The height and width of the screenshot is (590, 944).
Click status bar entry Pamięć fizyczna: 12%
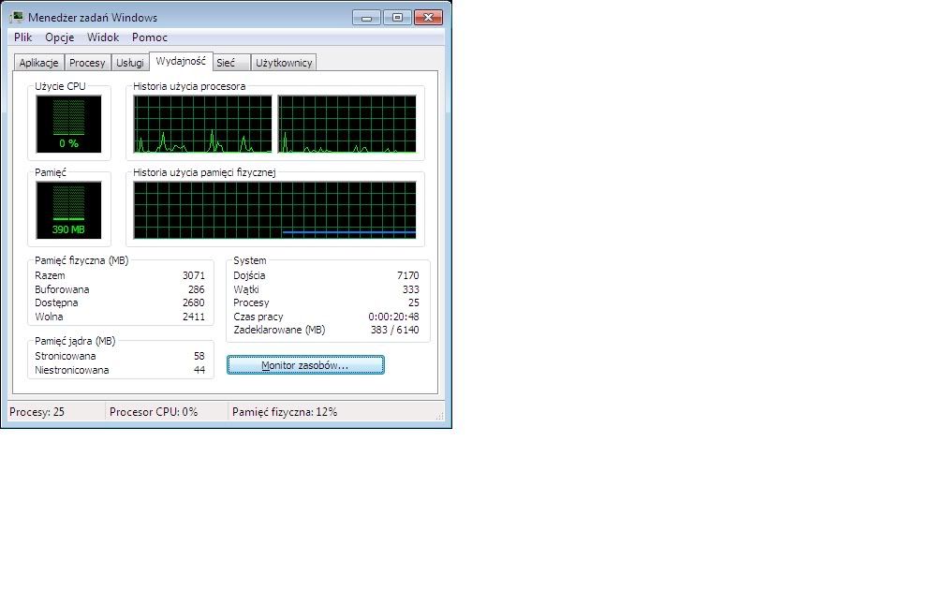(x=285, y=412)
